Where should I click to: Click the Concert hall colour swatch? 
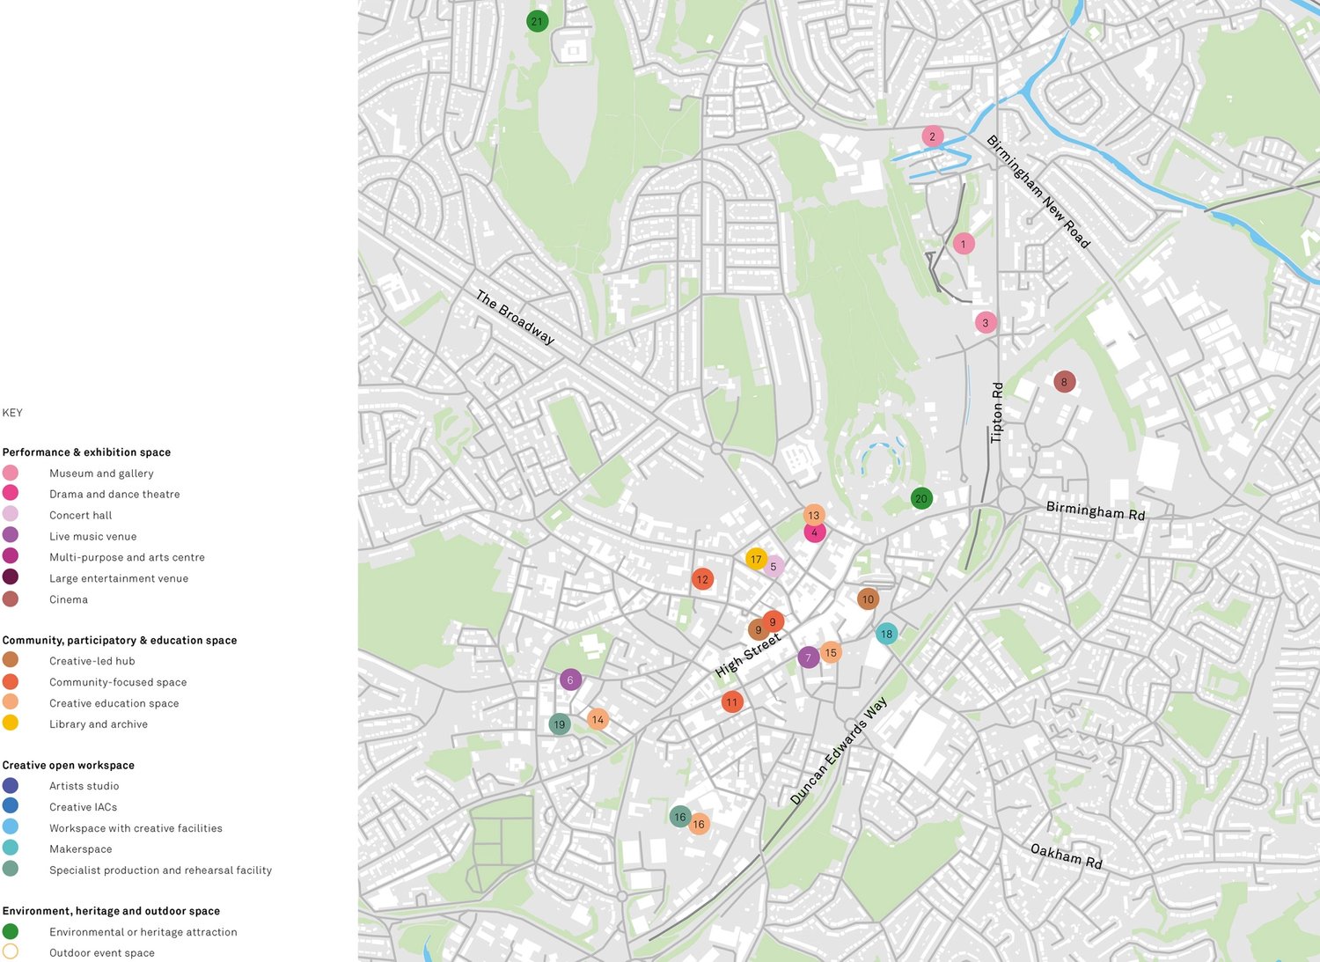(x=11, y=514)
